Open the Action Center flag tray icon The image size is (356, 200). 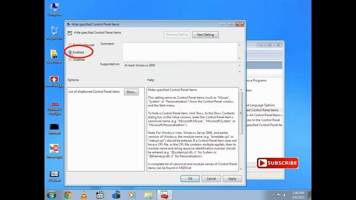tap(279, 195)
